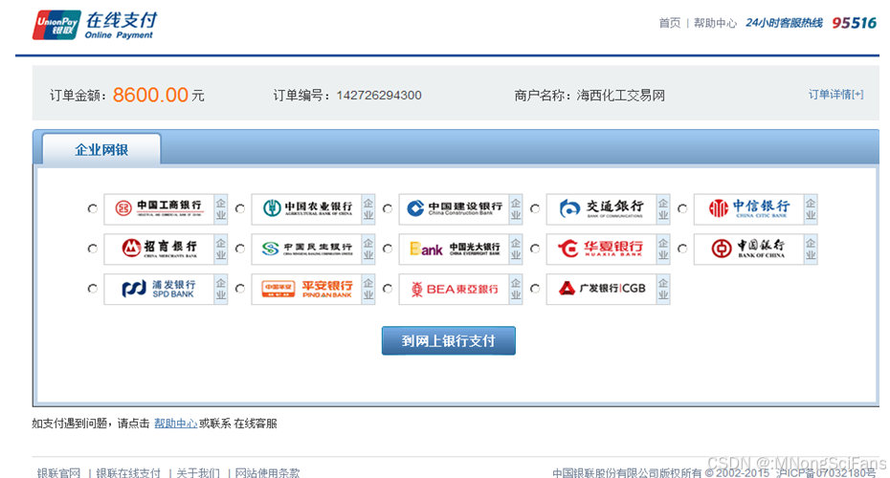Select the radio button for 浦发银行
Screen dimensions: 890x478
tap(93, 289)
